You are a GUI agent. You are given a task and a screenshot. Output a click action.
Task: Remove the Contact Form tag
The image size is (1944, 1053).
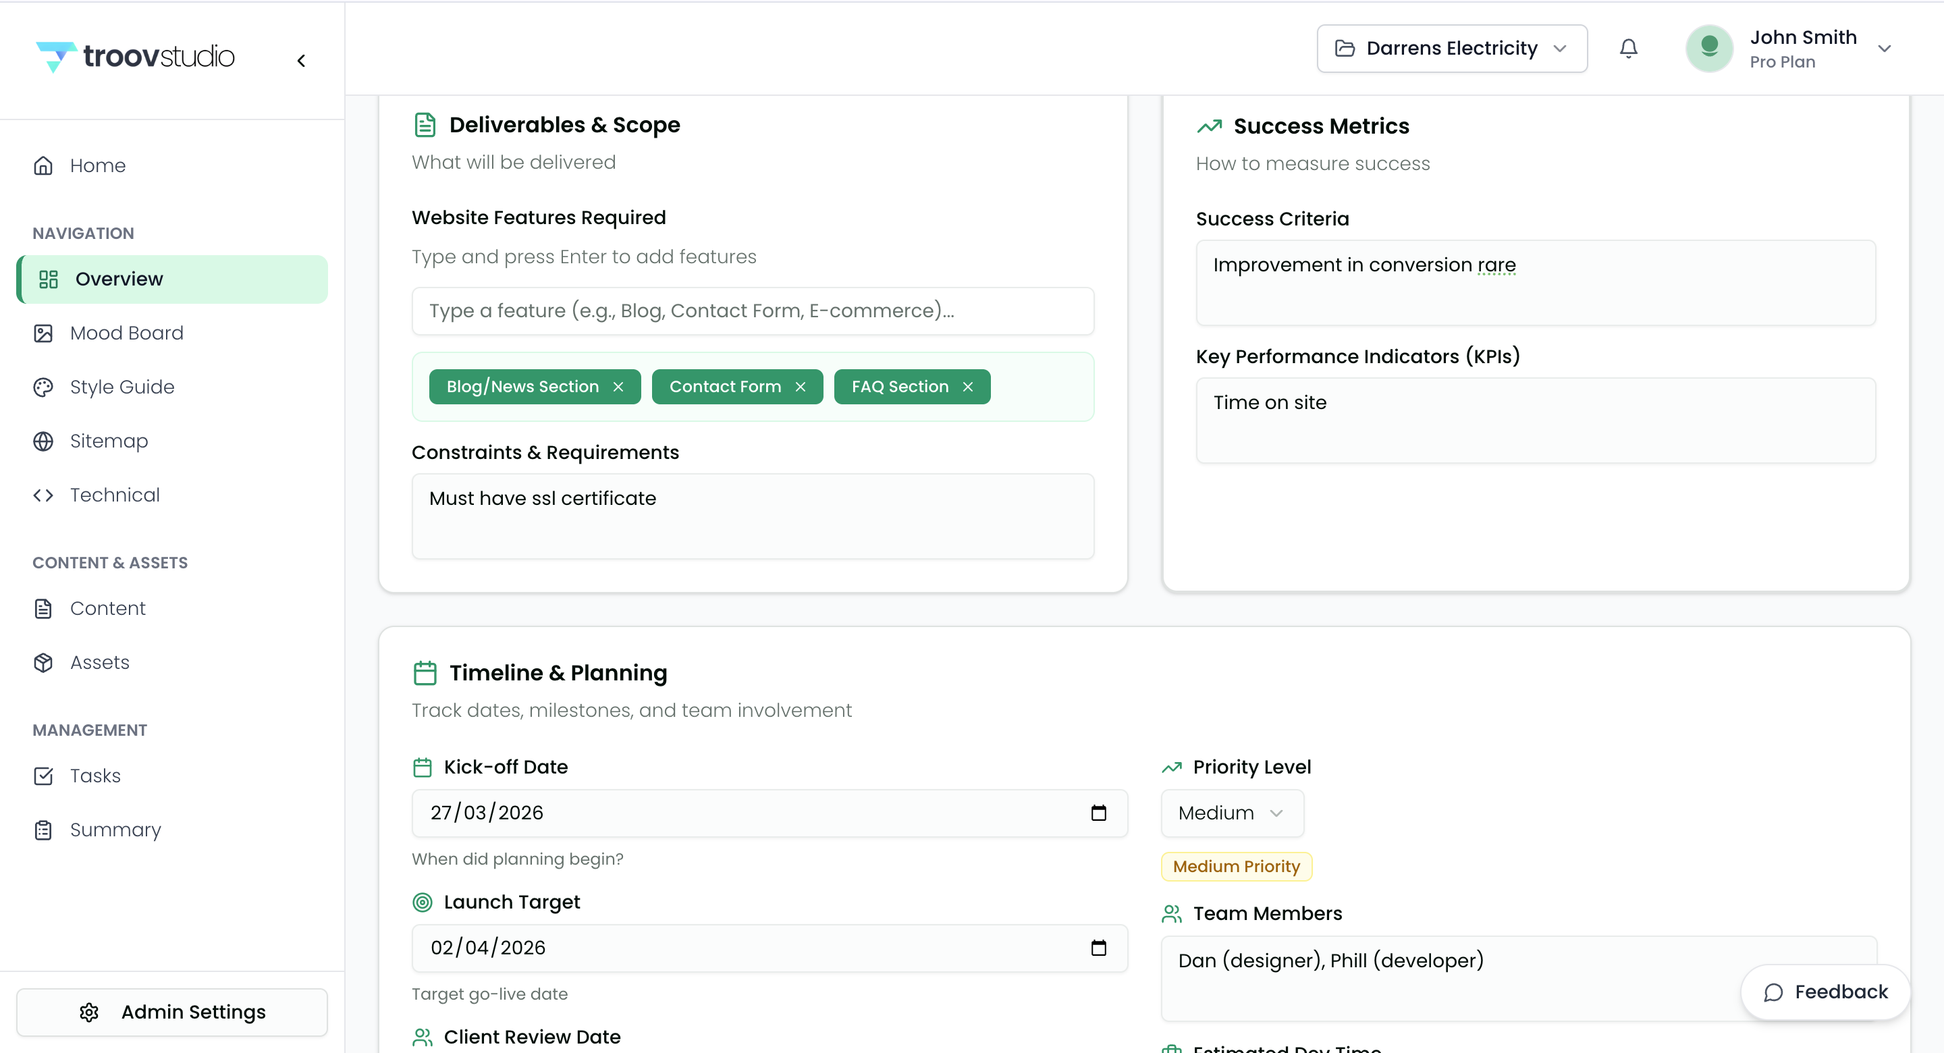point(801,387)
